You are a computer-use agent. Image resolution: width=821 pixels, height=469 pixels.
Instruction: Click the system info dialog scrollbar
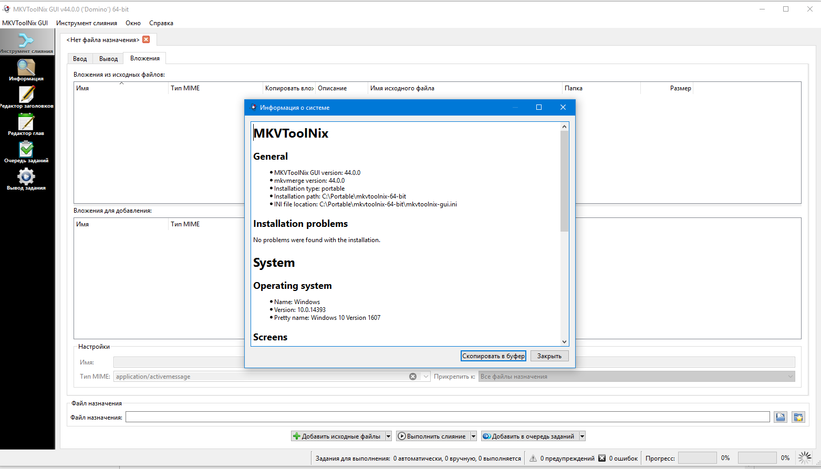[x=564, y=181]
